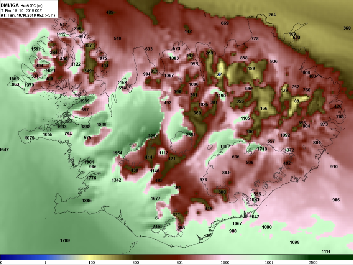Click the scale label 501

click(180, 263)
